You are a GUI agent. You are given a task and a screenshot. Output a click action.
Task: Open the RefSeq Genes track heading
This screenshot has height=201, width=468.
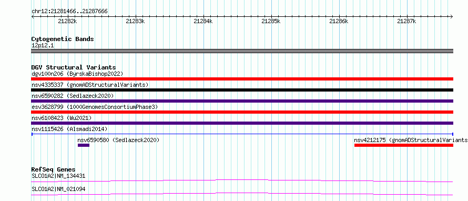54,169
